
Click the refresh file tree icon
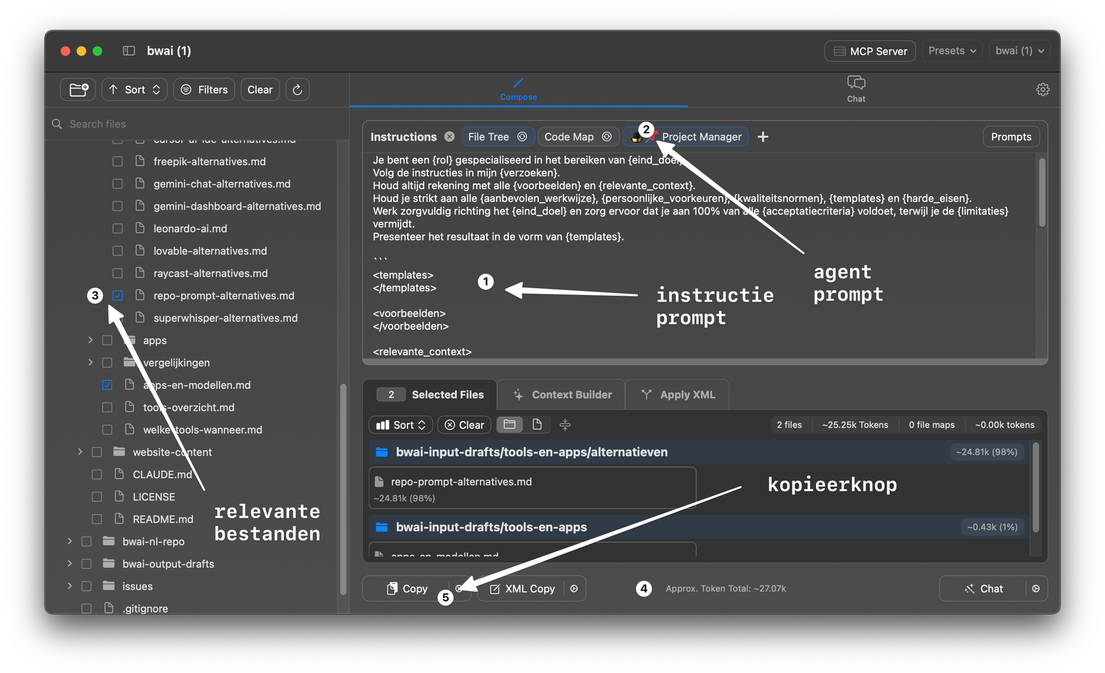(297, 90)
